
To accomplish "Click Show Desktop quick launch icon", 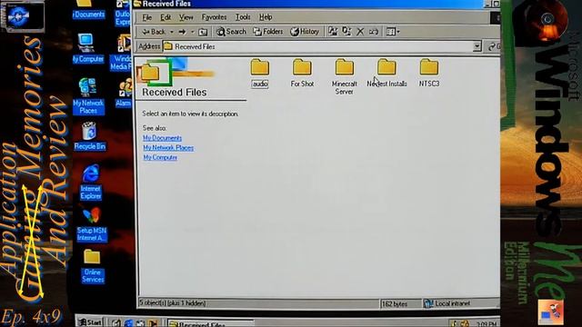I will pos(116,323).
